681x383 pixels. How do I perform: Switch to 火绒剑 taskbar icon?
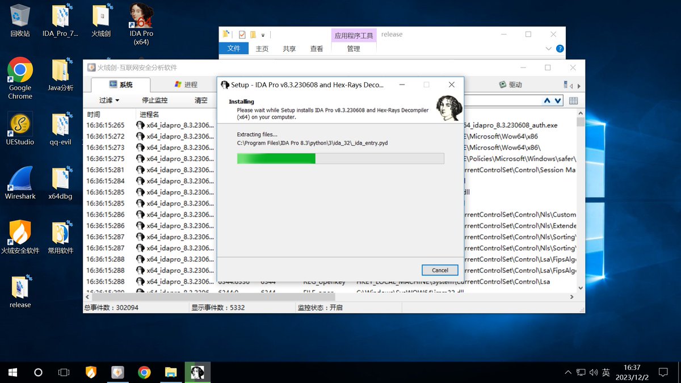click(117, 372)
